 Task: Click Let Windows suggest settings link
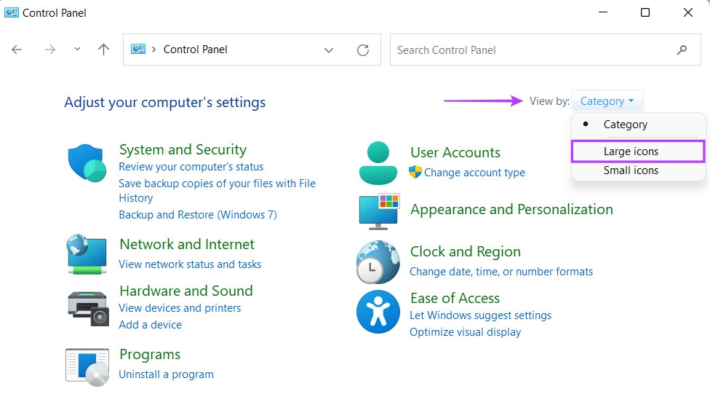[480, 315]
